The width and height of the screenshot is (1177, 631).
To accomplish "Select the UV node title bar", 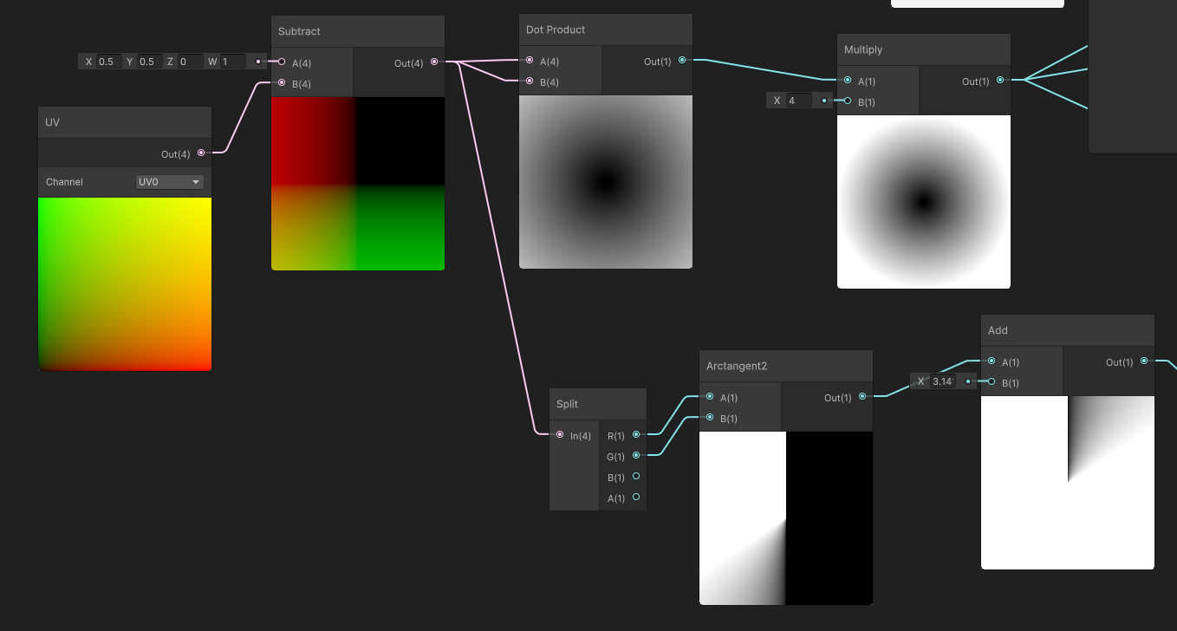I will pyautogui.click(x=125, y=122).
